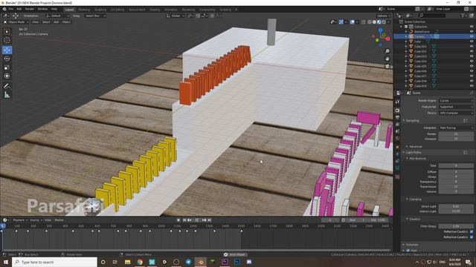Click the Total max bounces field

tap(456, 165)
